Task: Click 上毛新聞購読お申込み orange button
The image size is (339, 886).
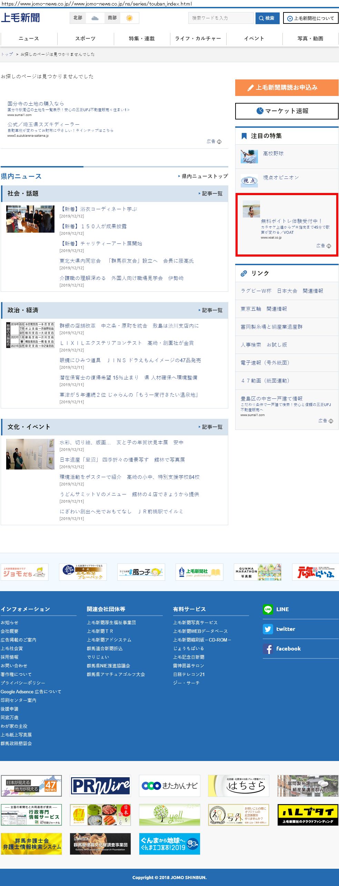Action: pyautogui.click(x=287, y=88)
